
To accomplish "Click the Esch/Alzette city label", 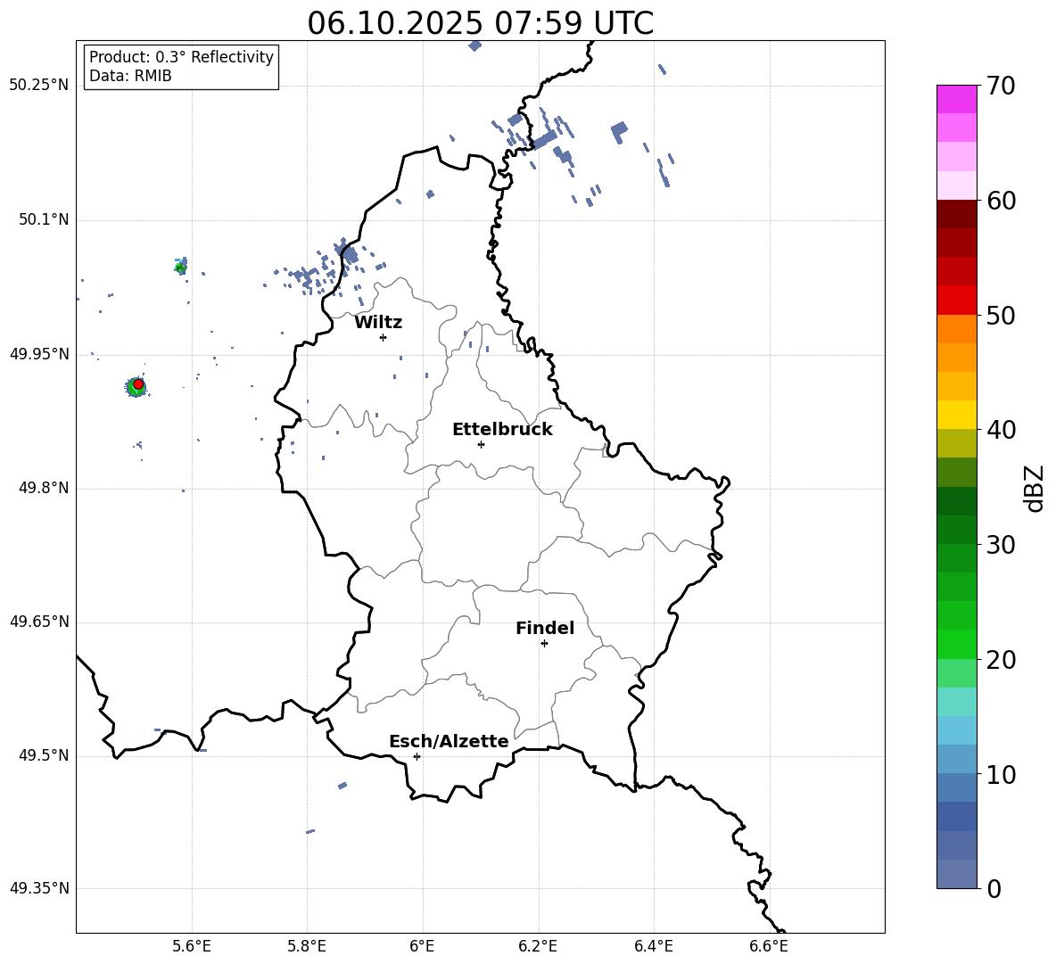I will click(x=449, y=741).
